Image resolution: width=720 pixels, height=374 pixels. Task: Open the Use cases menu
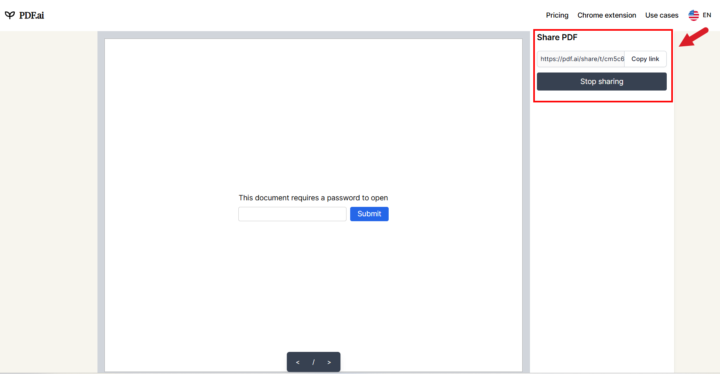(661, 15)
